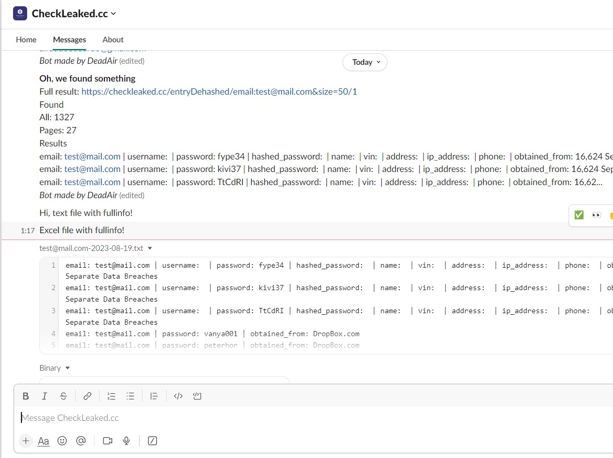Record an audio clip with microphone
This screenshot has height=458, width=613.
pos(126,441)
